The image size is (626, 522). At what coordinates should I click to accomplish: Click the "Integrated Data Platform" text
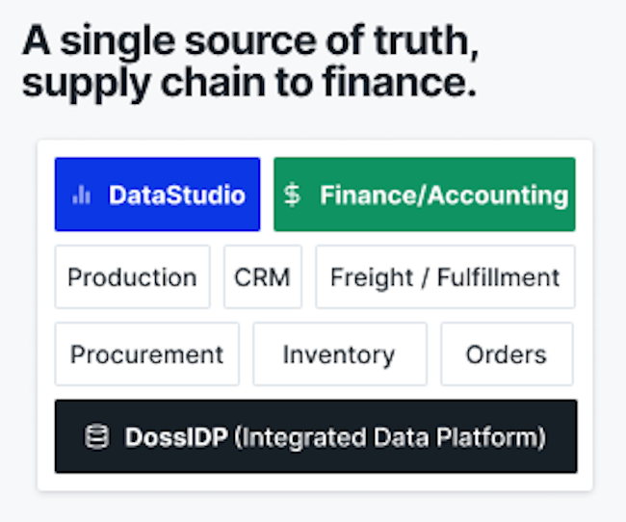[390, 437]
